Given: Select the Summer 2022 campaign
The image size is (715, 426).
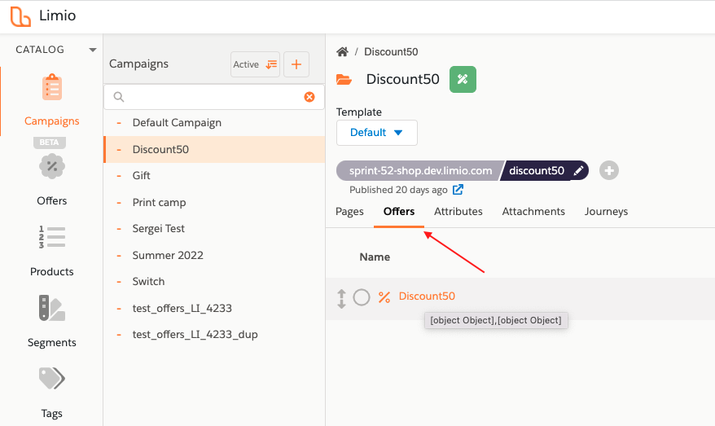Looking at the screenshot, I should point(214,255).
